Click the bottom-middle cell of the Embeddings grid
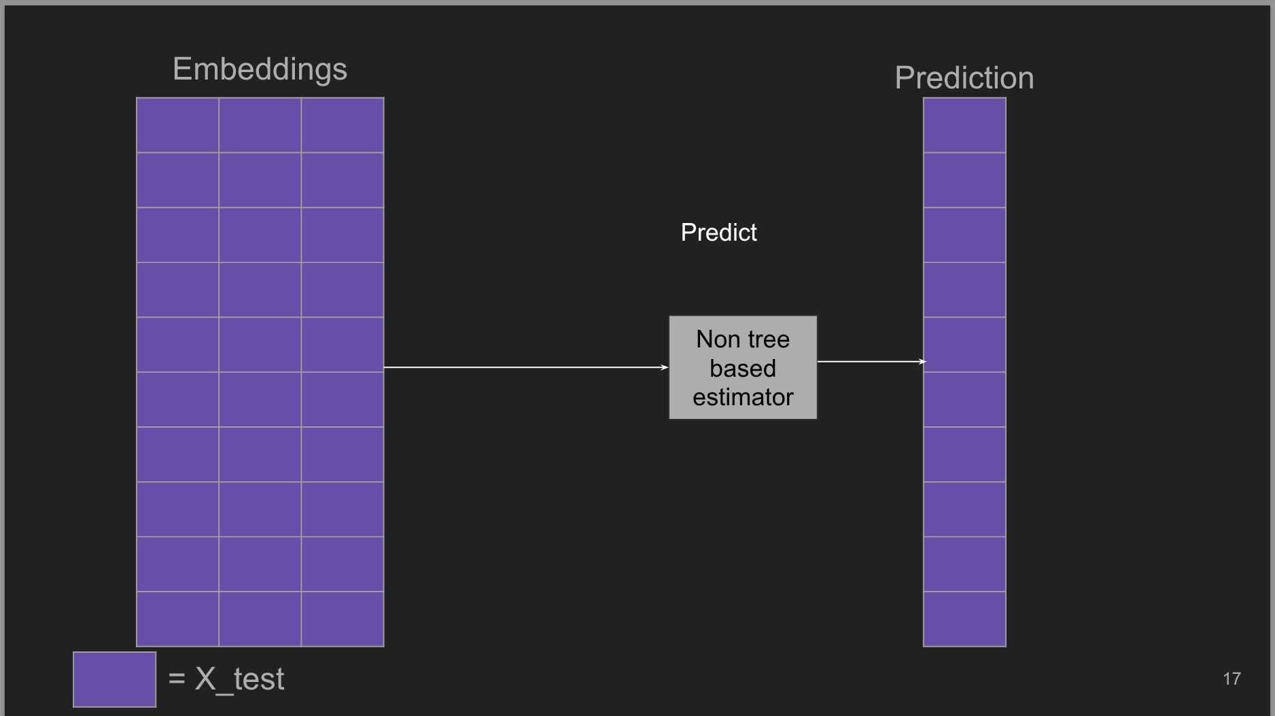 (x=260, y=619)
